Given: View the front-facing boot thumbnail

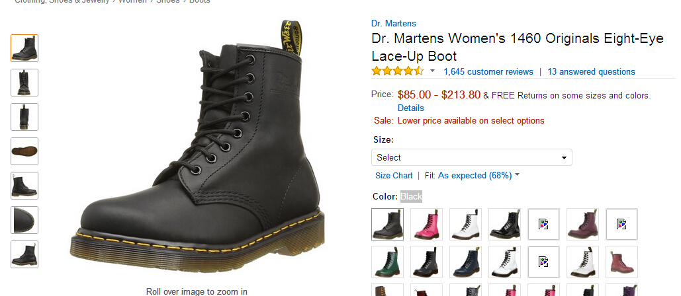Looking at the screenshot, I should pyautogui.click(x=24, y=83).
